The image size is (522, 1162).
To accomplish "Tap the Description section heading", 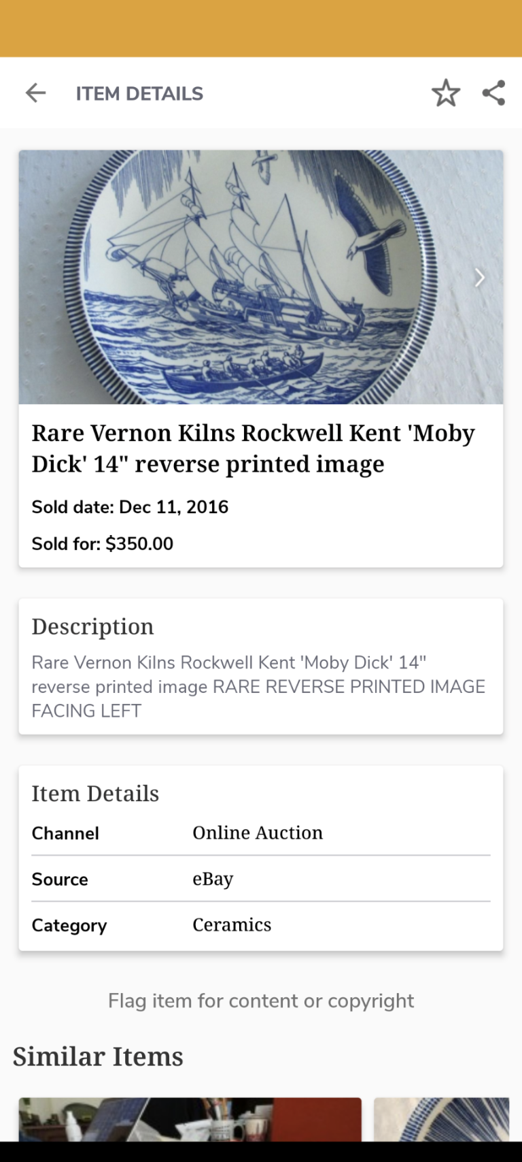I will pyautogui.click(x=92, y=626).
